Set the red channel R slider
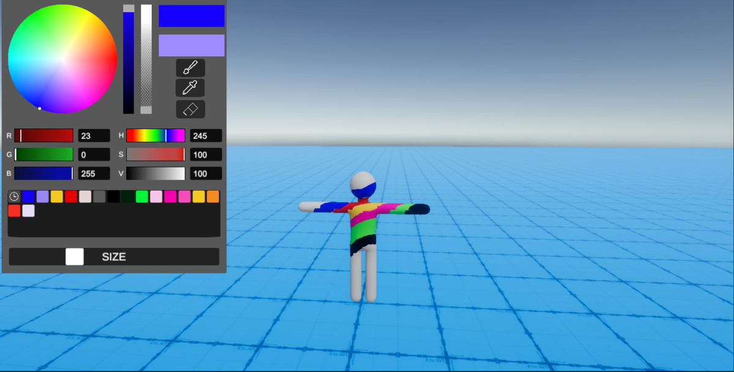This screenshot has width=734, height=372. coord(44,136)
